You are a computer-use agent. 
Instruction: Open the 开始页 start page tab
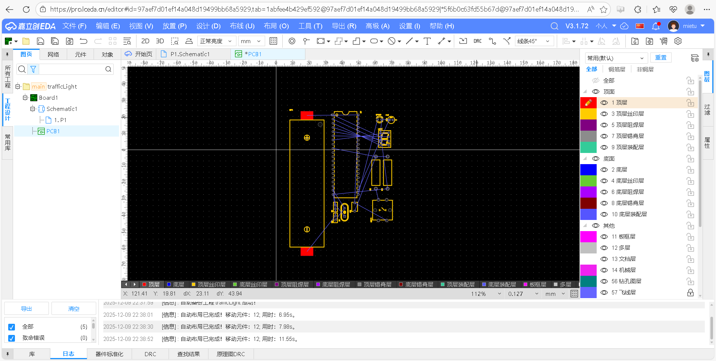click(x=139, y=54)
